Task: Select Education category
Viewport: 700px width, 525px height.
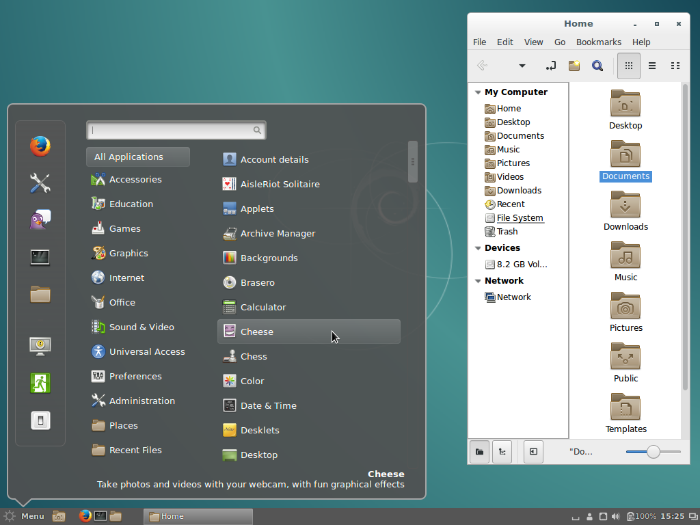Action: [x=138, y=204]
